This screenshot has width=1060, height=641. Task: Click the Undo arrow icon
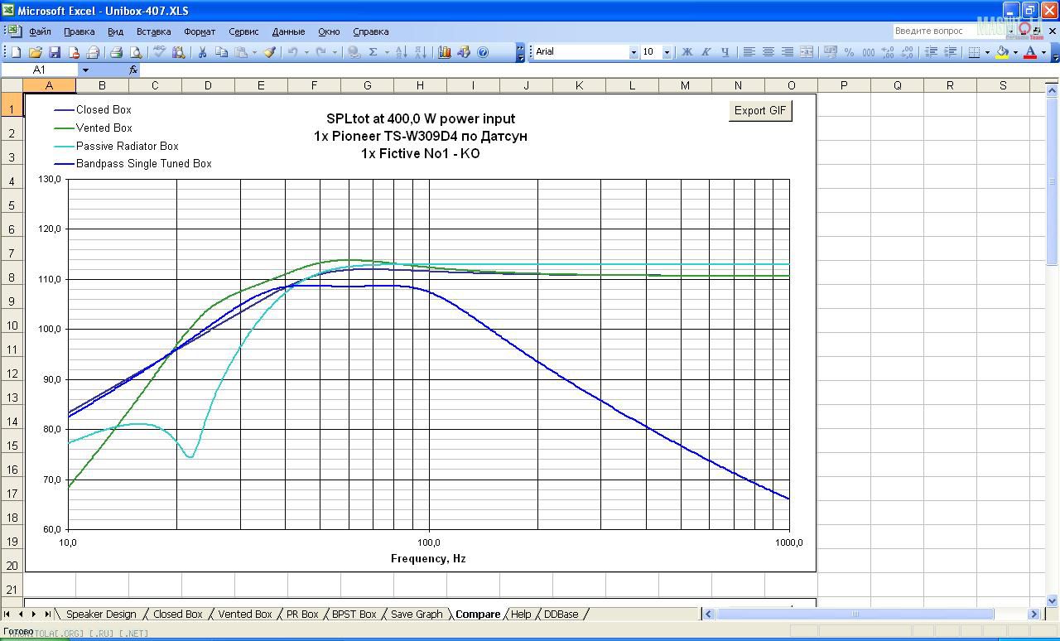(292, 52)
